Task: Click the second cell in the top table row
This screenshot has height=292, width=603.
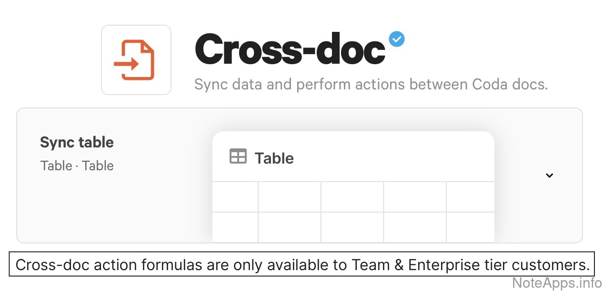Action: tap(290, 197)
